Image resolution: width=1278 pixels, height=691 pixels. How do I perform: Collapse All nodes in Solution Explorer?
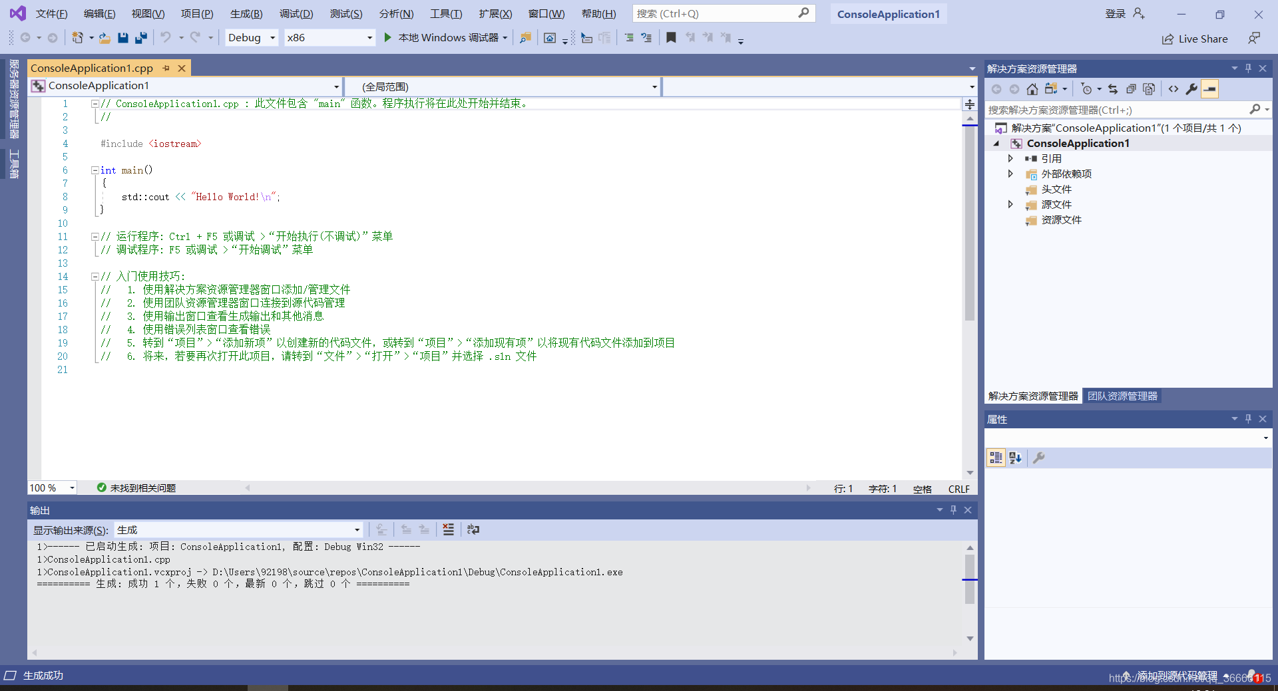click(1131, 89)
